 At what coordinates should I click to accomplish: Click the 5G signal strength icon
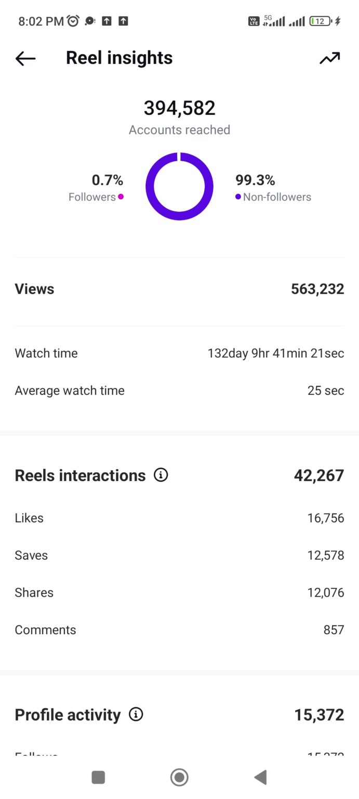[x=274, y=21]
